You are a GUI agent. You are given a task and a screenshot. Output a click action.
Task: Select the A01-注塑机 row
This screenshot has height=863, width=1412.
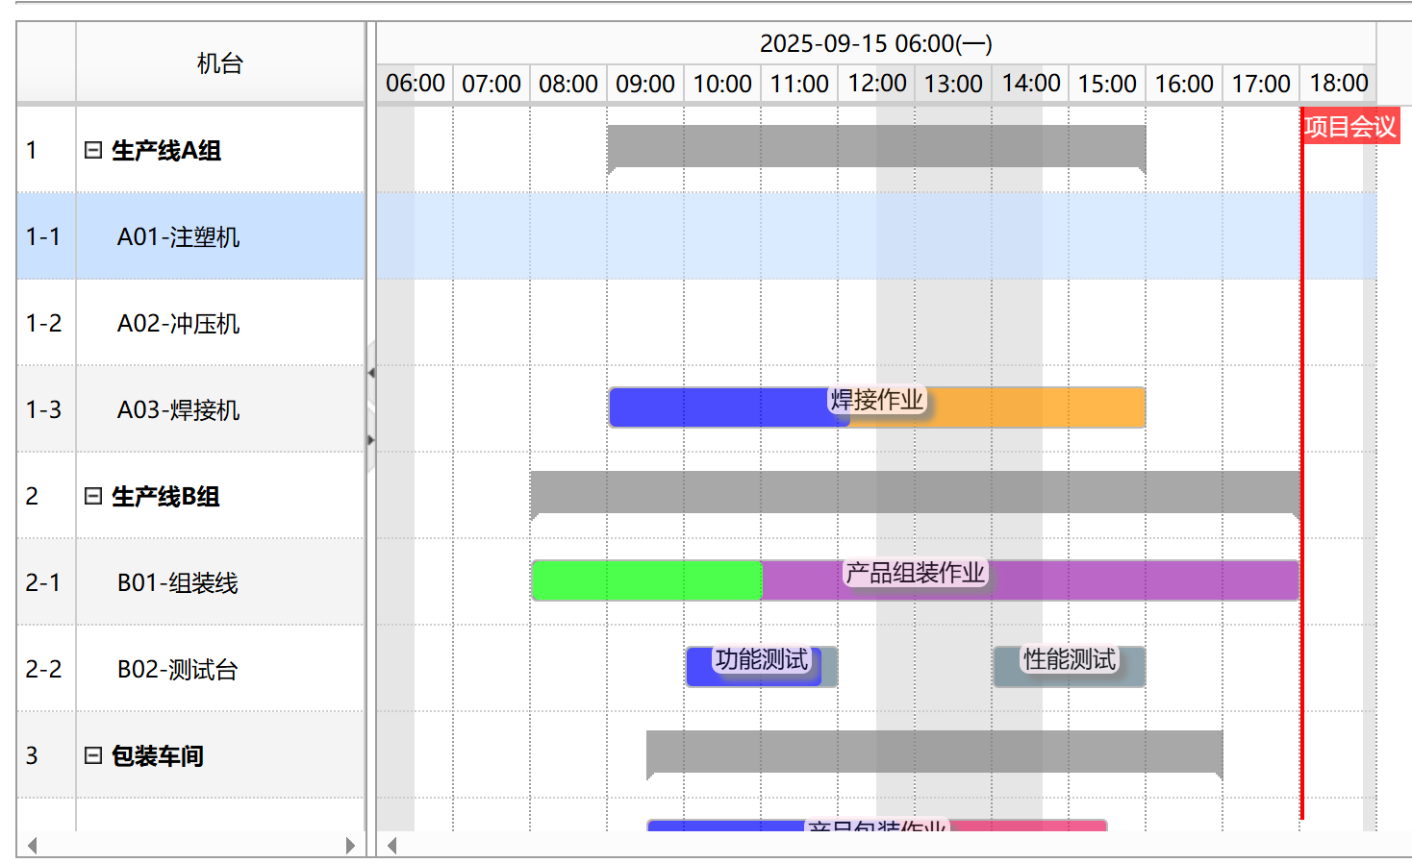(x=190, y=236)
